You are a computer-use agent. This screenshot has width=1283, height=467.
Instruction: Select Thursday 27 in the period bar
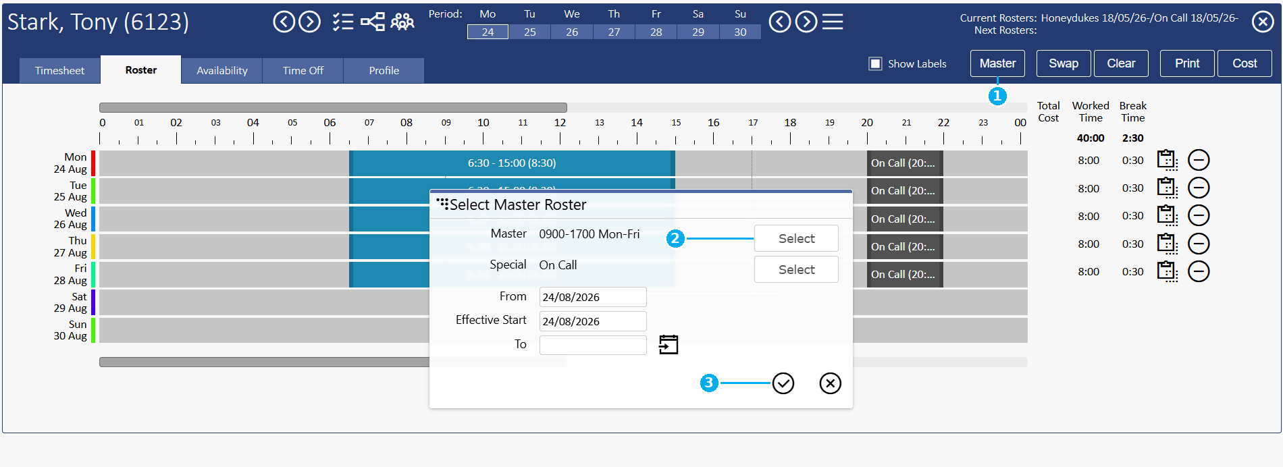pyautogui.click(x=614, y=32)
